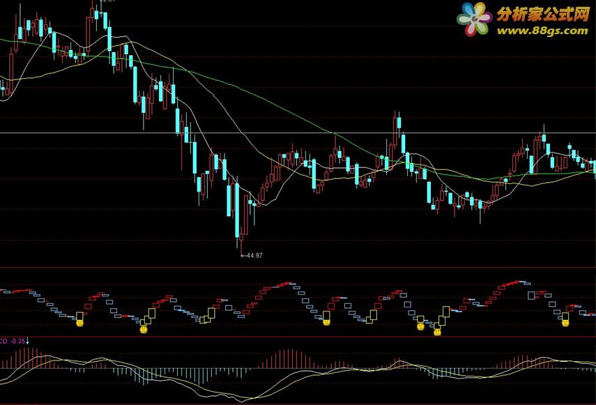Click the CD: -0.35 indicator value label
This screenshot has height=405, width=596.
pyautogui.click(x=12, y=341)
